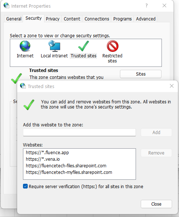Switch to the General tab
Image resolution: width=179 pixels, height=217 pixels.
click(14, 19)
